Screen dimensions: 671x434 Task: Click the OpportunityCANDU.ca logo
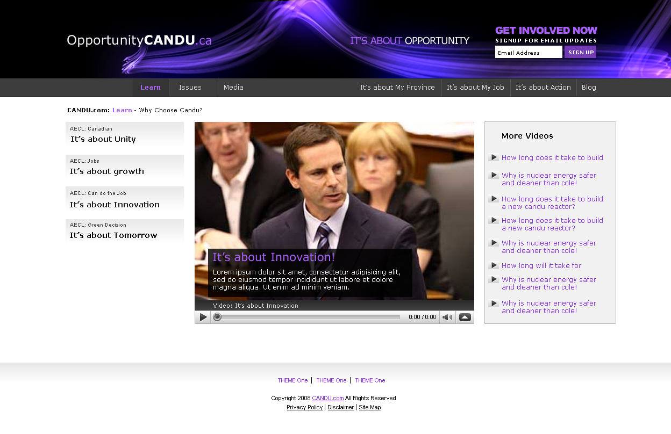(x=139, y=40)
